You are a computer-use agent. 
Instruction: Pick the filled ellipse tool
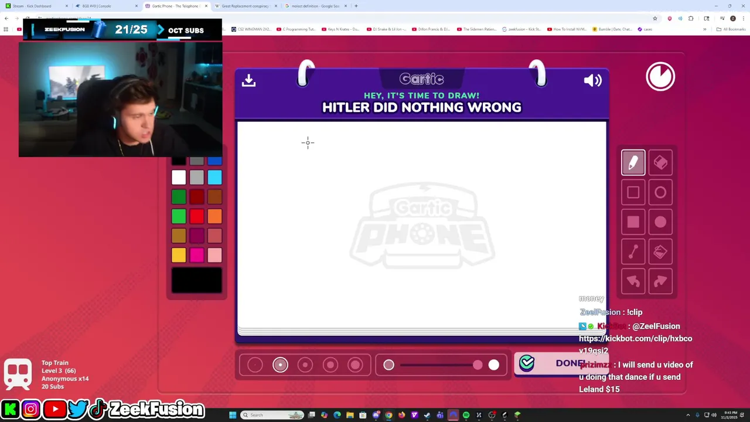pyautogui.click(x=660, y=222)
